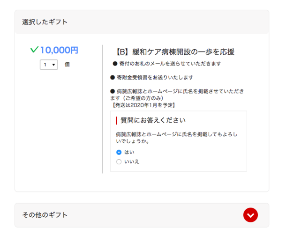Click the 個 unit label
Screen dimensions: 286x235
(67, 65)
